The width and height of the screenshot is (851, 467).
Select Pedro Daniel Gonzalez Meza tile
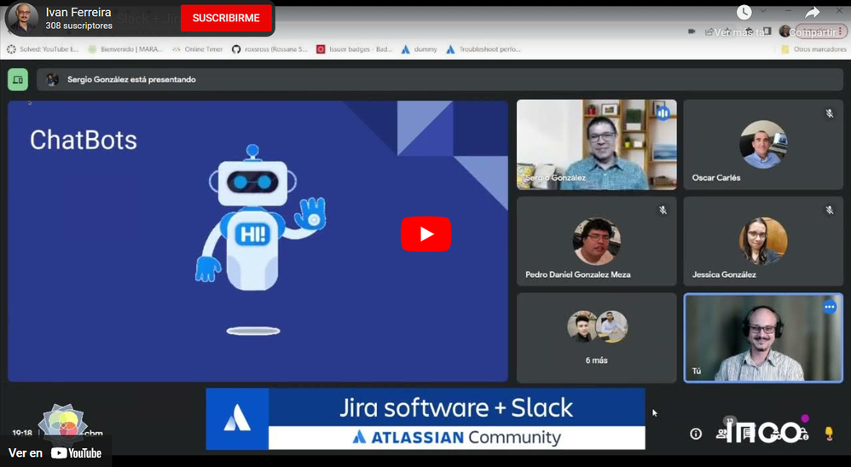[596, 241]
